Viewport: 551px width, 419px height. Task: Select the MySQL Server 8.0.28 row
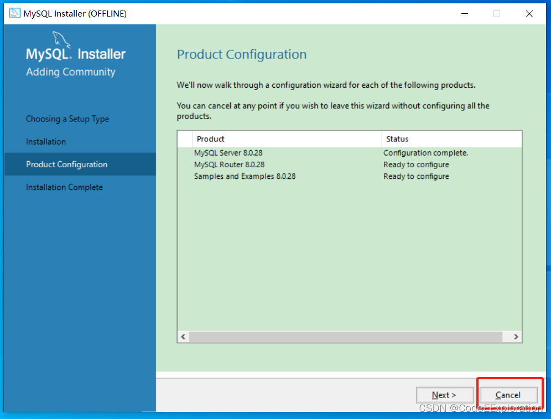tap(349, 153)
